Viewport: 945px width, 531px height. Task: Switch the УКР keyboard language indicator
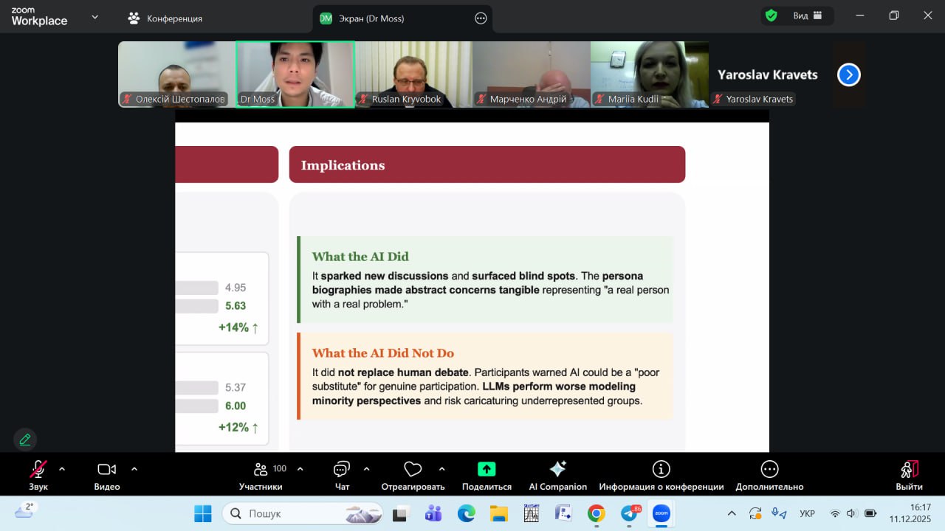(808, 513)
